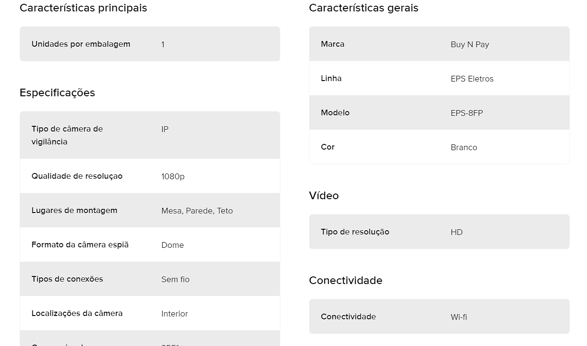Image resolution: width=587 pixels, height=346 pixels.
Task: Click the Vídeo section heading
Action: point(324,195)
